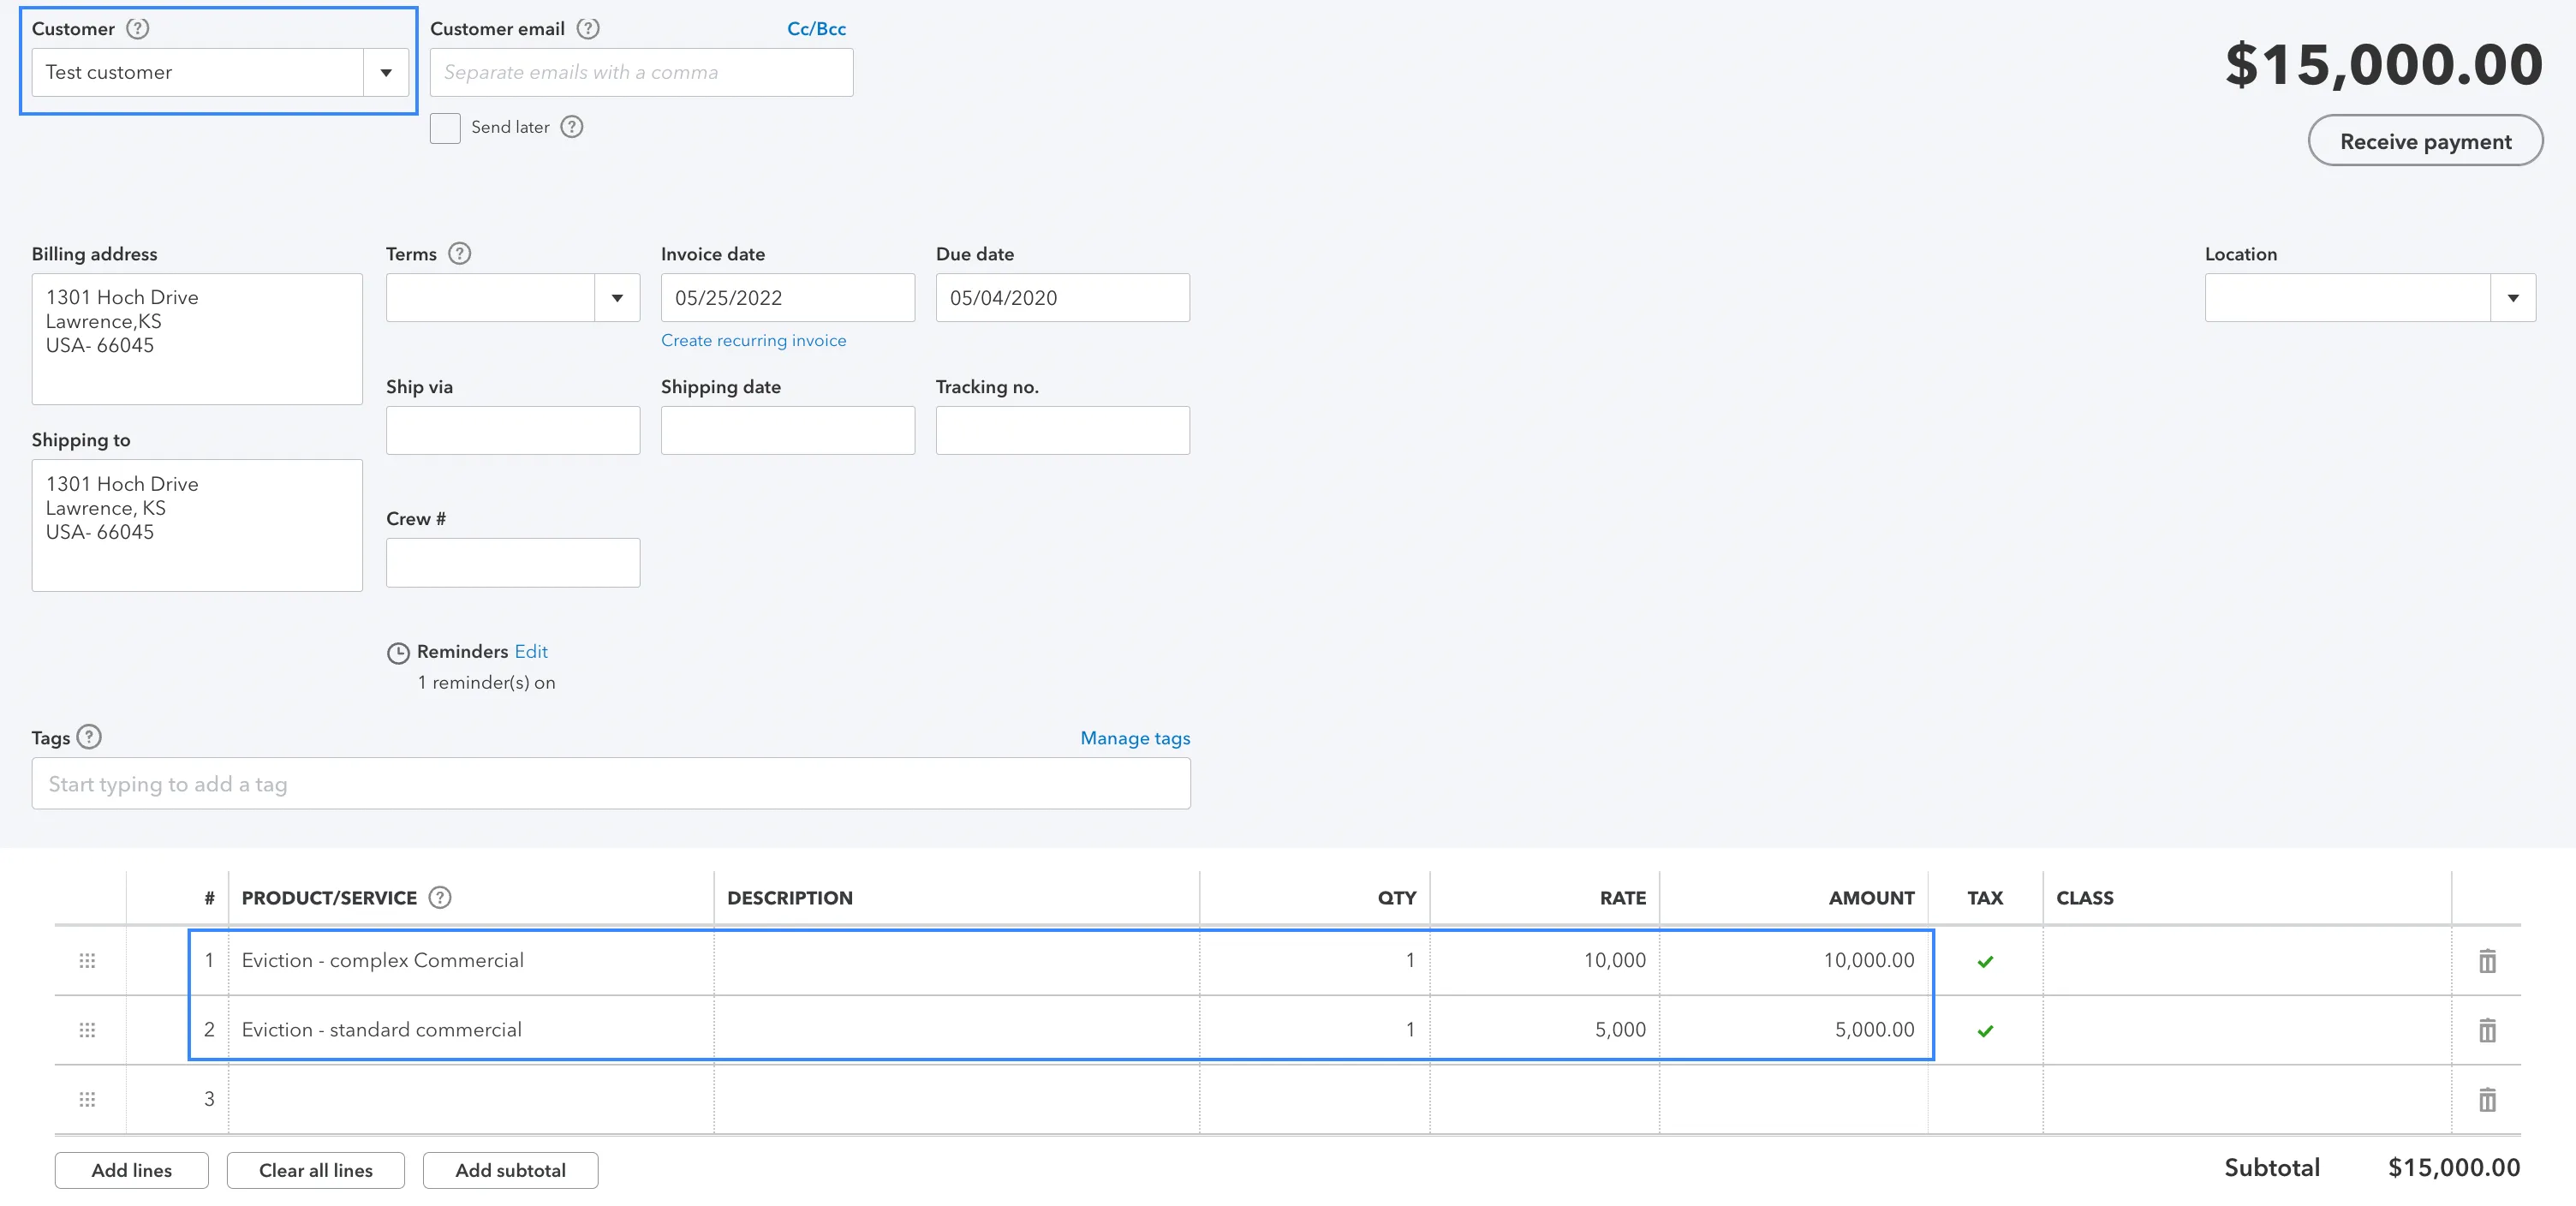Click the 10,000.00 amount cell
The image size is (2576, 1206).
[1794, 960]
